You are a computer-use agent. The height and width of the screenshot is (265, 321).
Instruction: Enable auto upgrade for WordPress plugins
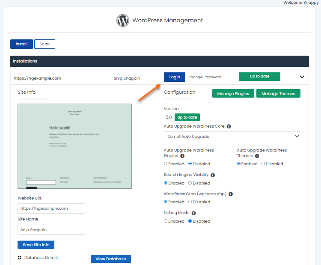(x=166, y=164)
